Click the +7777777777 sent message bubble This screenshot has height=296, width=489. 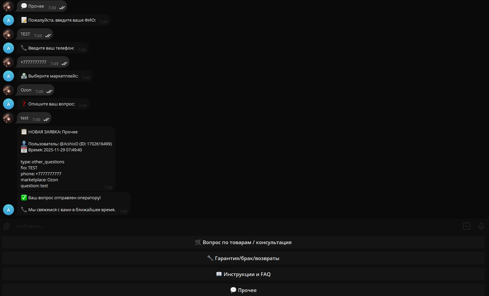[43, 62]
